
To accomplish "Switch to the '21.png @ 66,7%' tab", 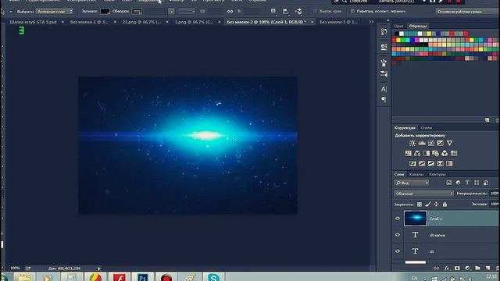I will tap(141, 22).
